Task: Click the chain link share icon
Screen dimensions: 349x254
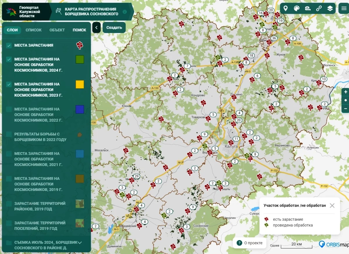Action: (319, 8)
